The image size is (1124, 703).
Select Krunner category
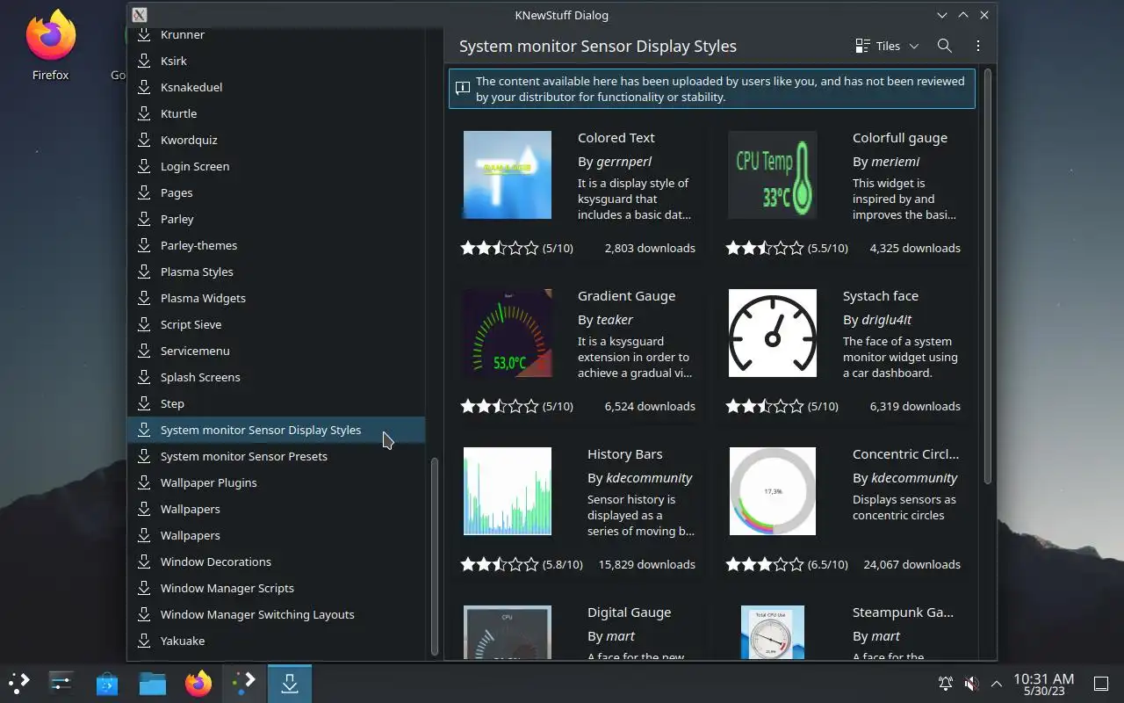(276, 34)
